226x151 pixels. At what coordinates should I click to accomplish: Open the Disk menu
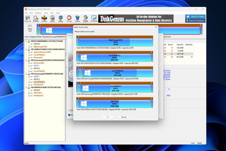click(x=31, y=13)
